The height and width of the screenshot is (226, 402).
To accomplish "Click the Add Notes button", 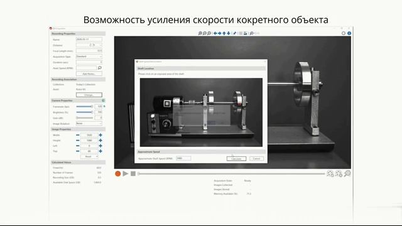I will (89, 74).
